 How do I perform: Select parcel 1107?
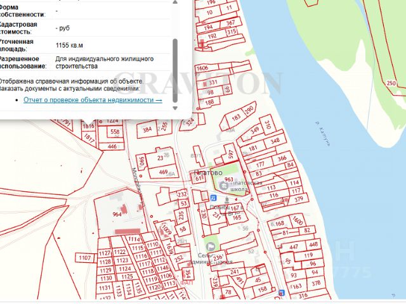[x=84, y=258]
